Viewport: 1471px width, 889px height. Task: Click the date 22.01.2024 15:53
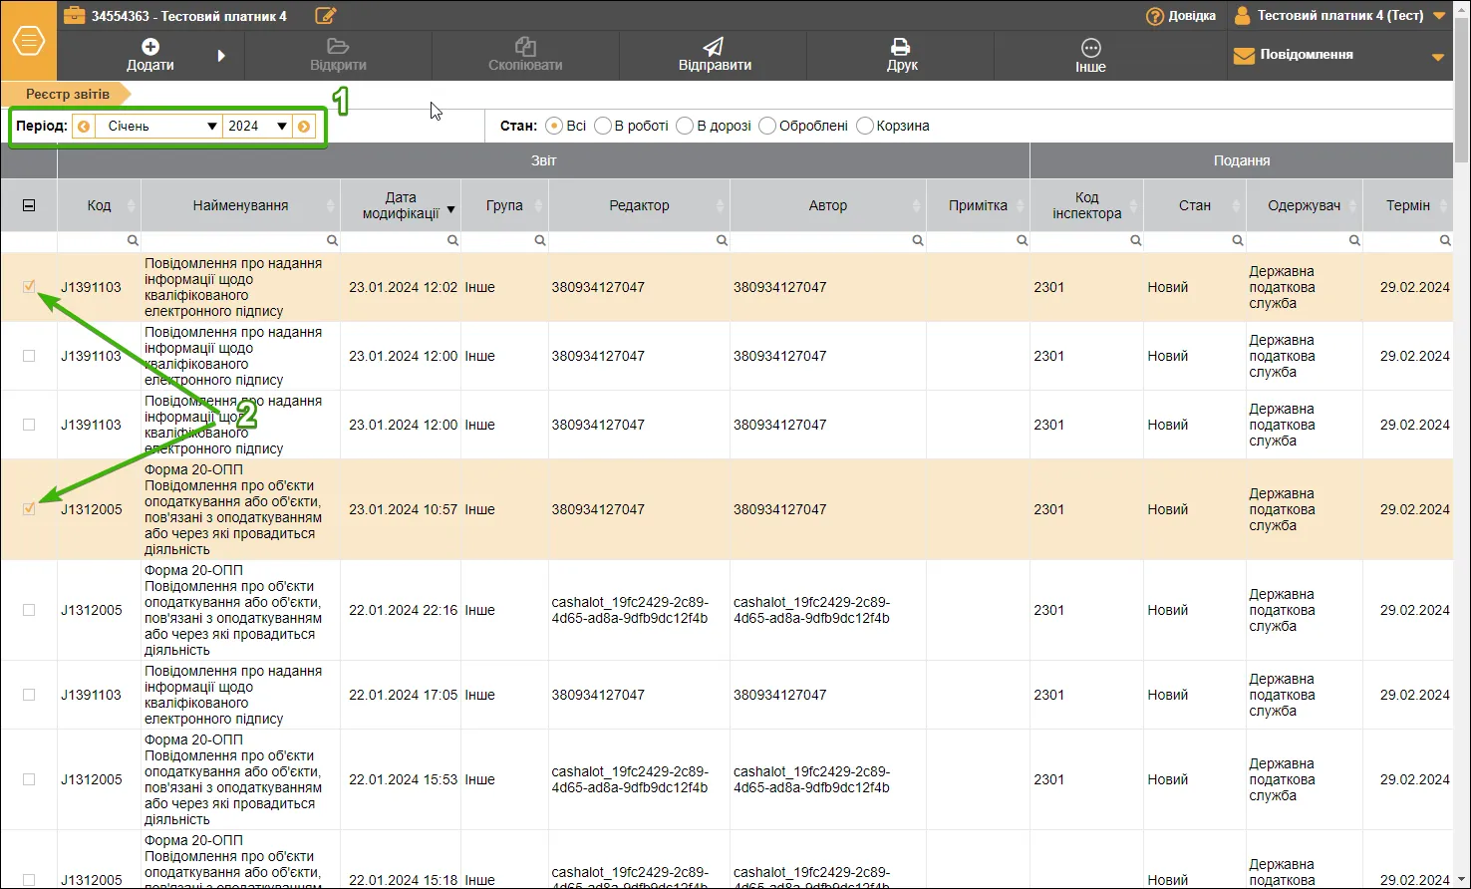tap(403, 779)
